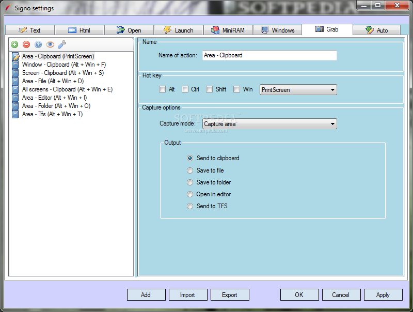Screen dimensions: 413x312
Task: Open the PrintScreen hot key dropdown
Action: [298, 90]
